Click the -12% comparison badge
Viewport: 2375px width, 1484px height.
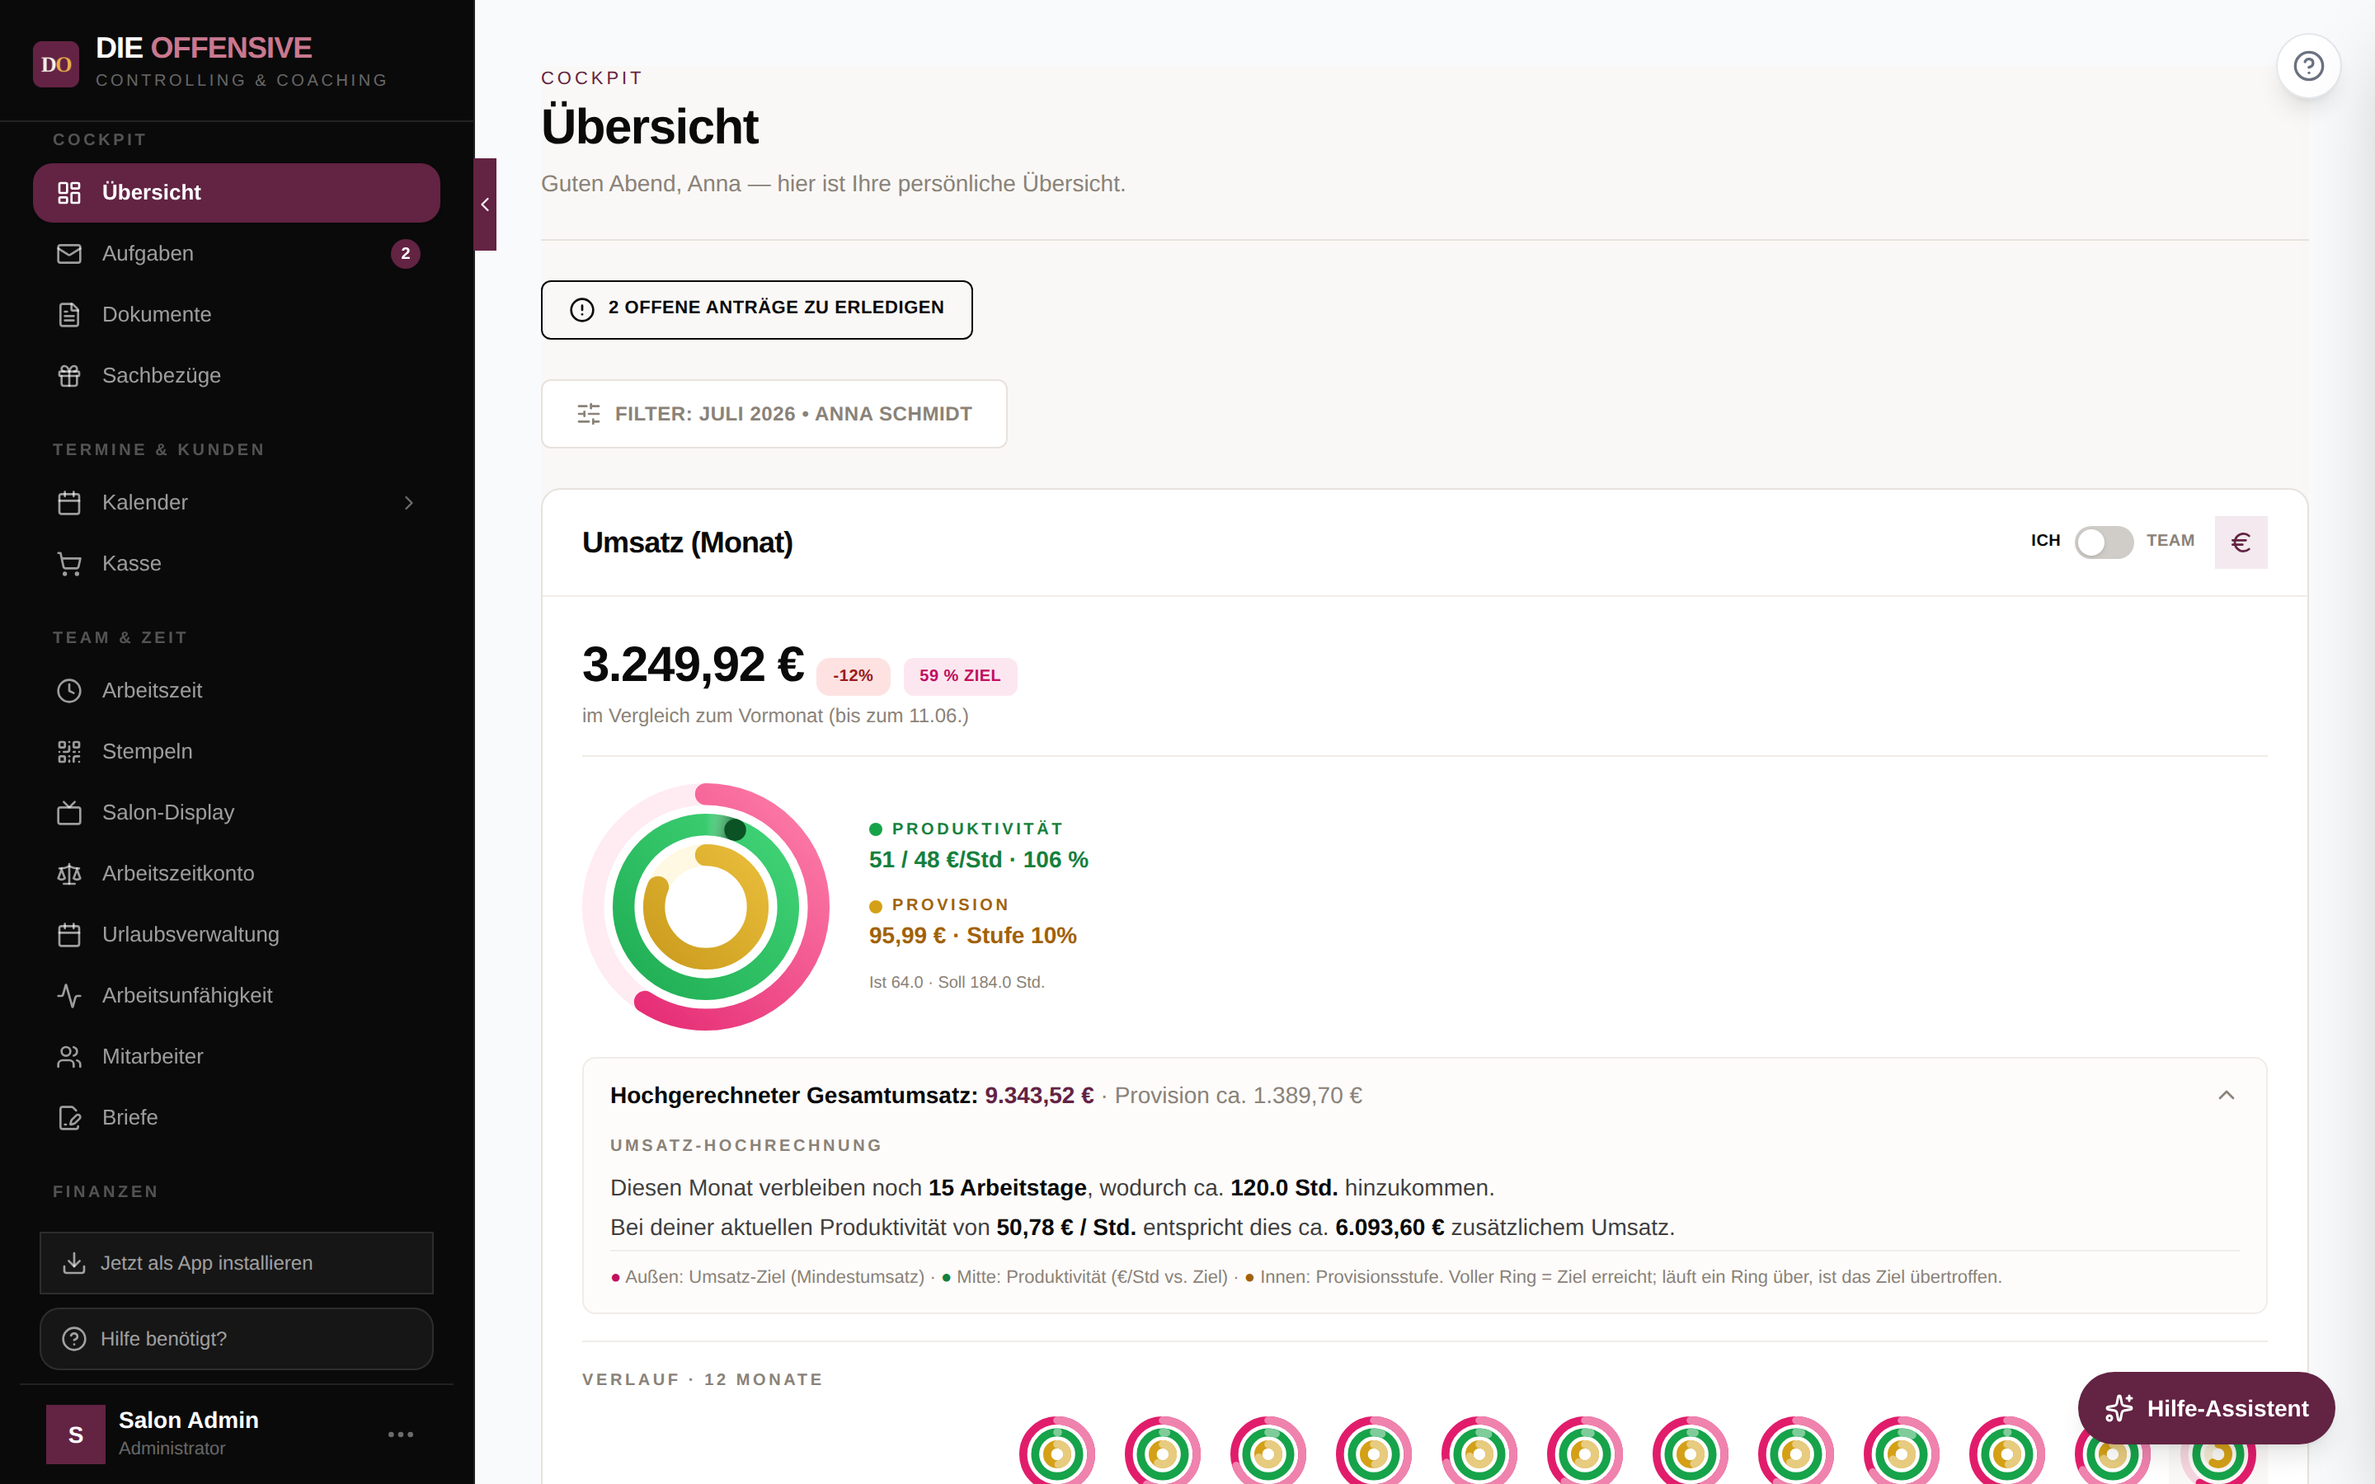click(853, 676)
